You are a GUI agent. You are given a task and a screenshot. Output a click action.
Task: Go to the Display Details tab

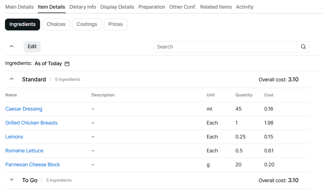pyautogui.click(x=117, y=7)
